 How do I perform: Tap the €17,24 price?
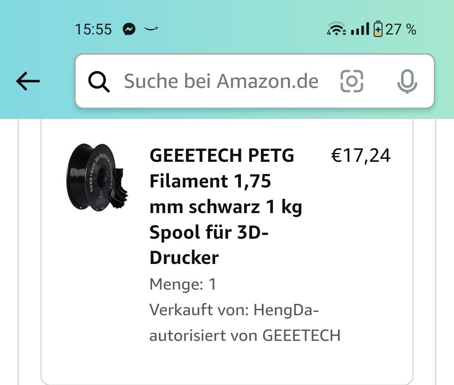(361, 156)
